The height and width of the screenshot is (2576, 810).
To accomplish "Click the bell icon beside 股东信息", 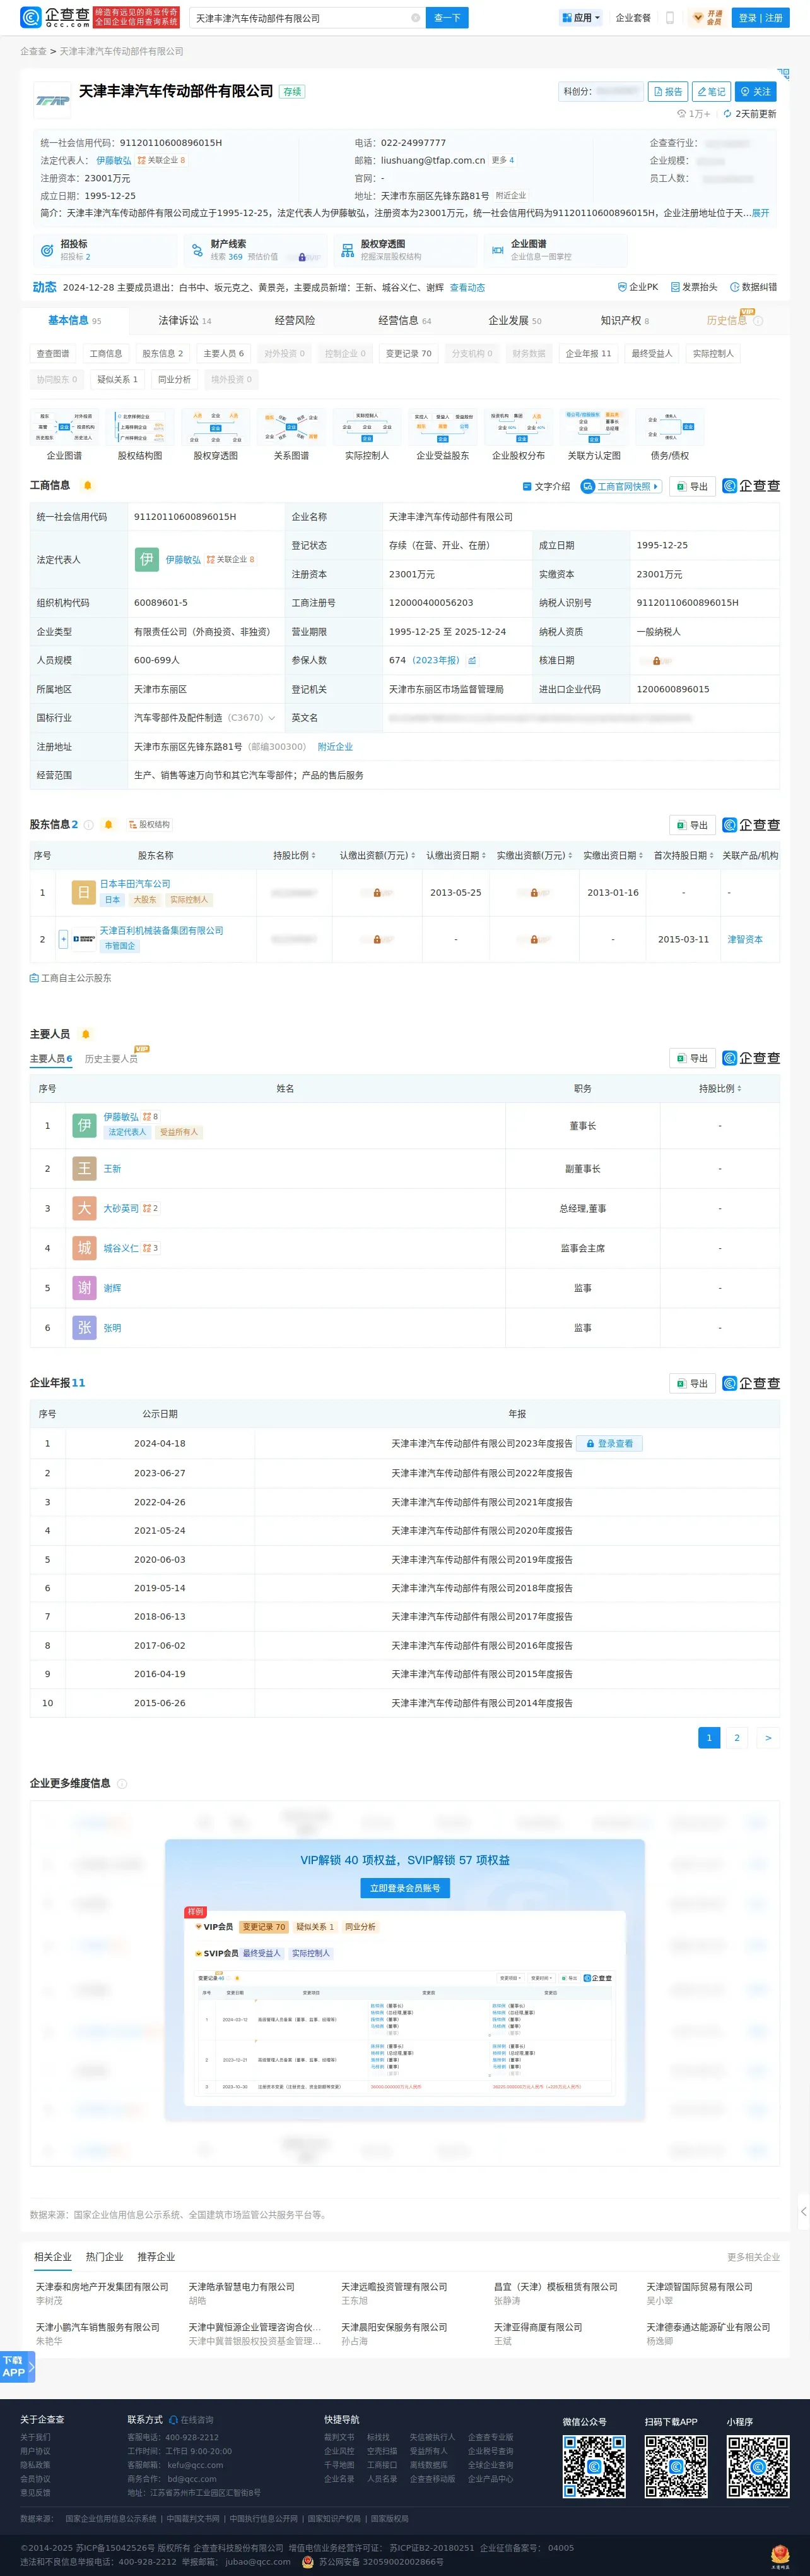I will pos(108,825).
